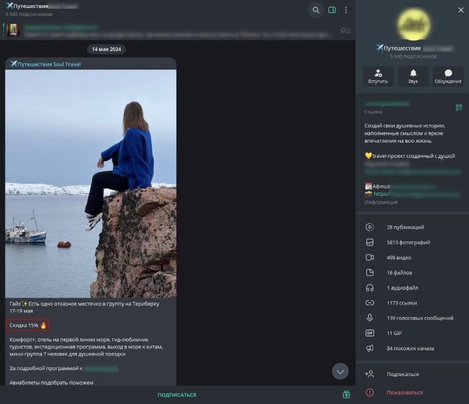The width and height of the screenshot is (469, 404).
Task: Open the 498 видео list
Action: click(x=399, y=257)
